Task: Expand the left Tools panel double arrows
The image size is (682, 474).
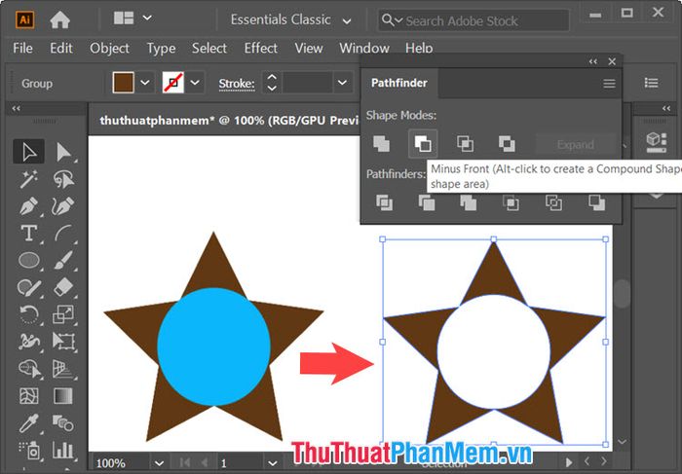Action: tap(17, 108)
